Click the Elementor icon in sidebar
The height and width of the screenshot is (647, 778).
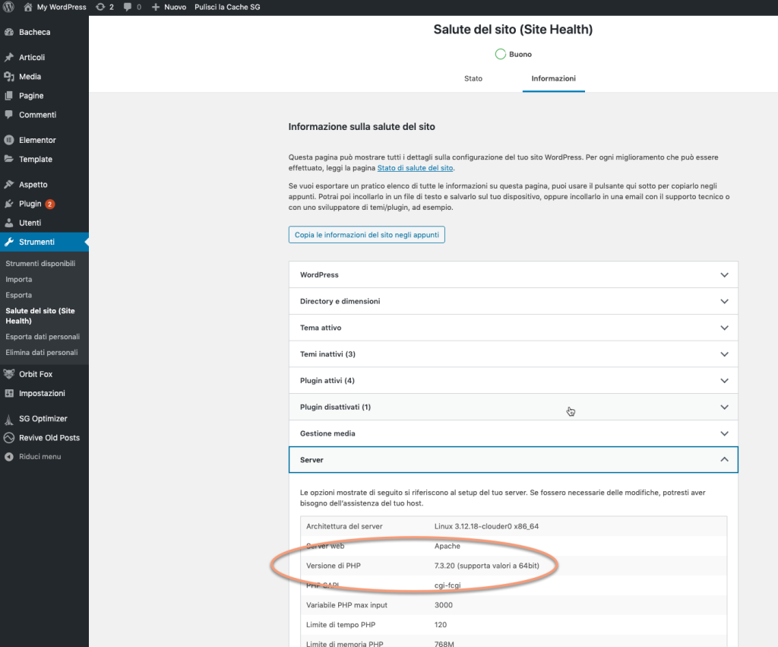click(x=9, y=140)
